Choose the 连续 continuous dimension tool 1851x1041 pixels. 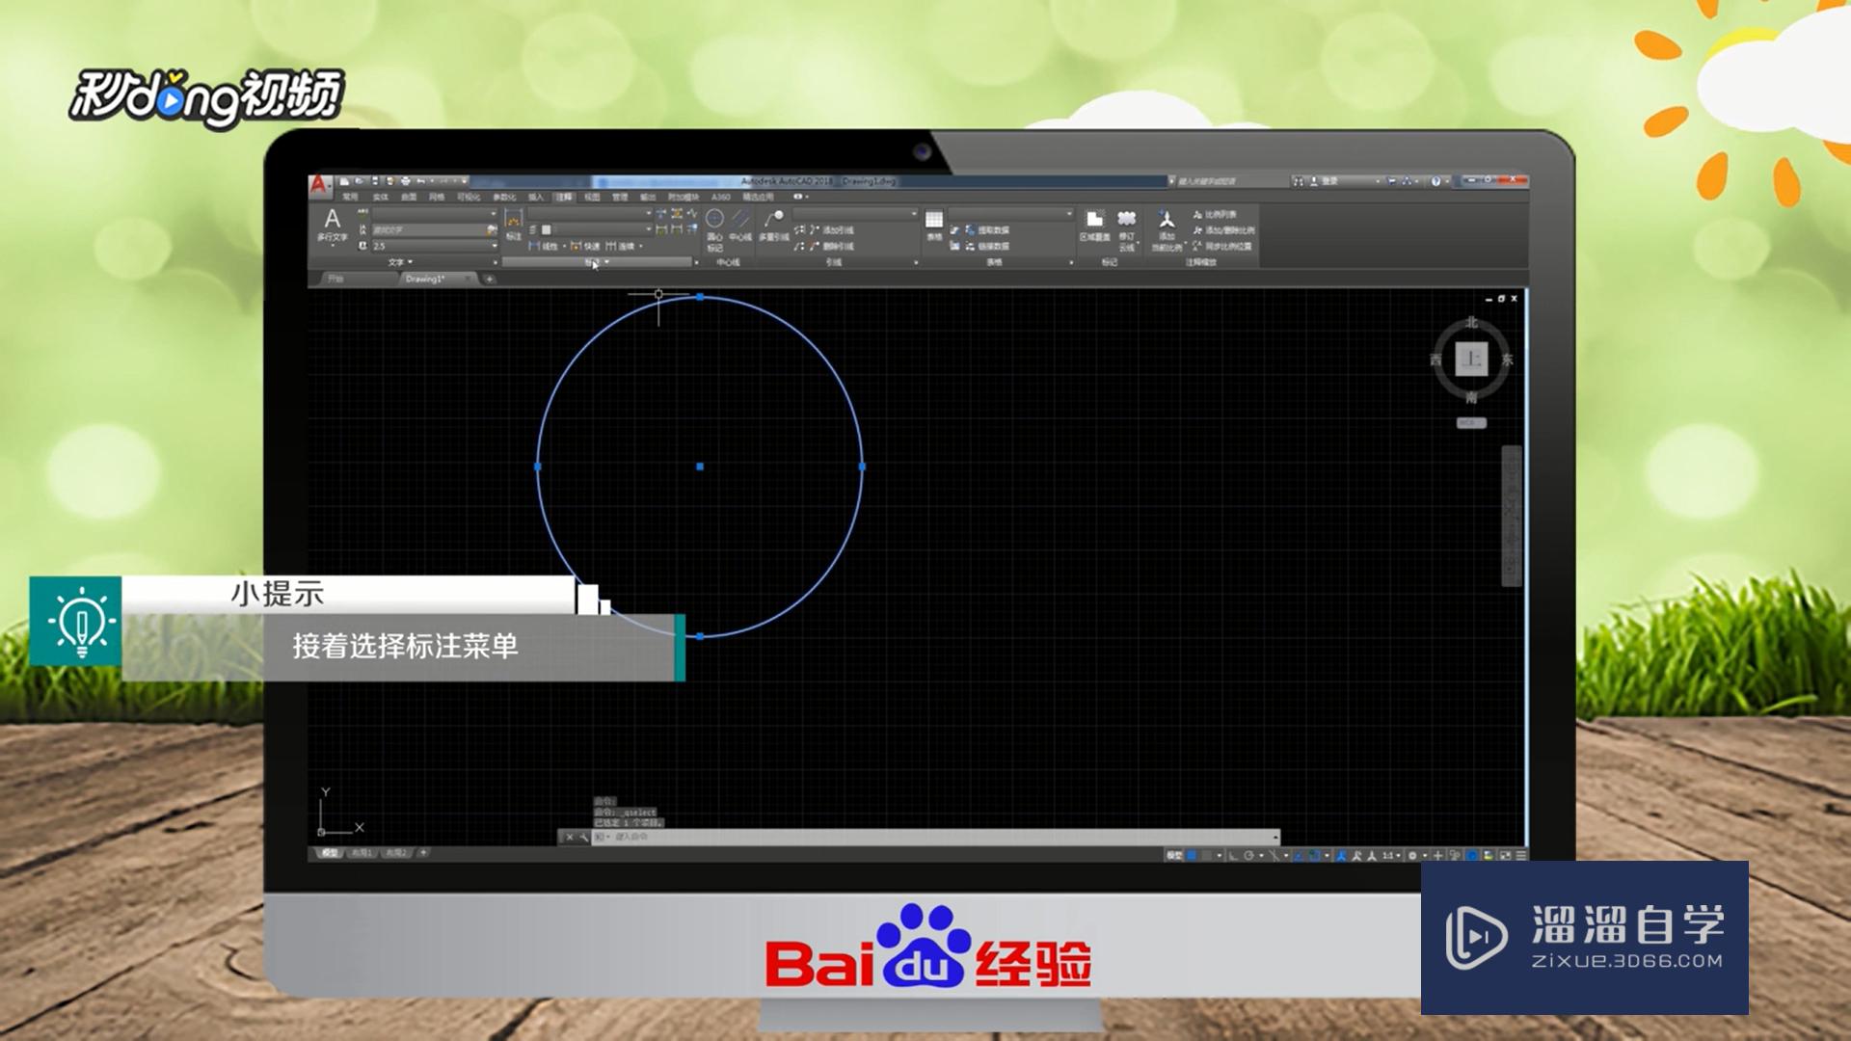click(620, 247)
